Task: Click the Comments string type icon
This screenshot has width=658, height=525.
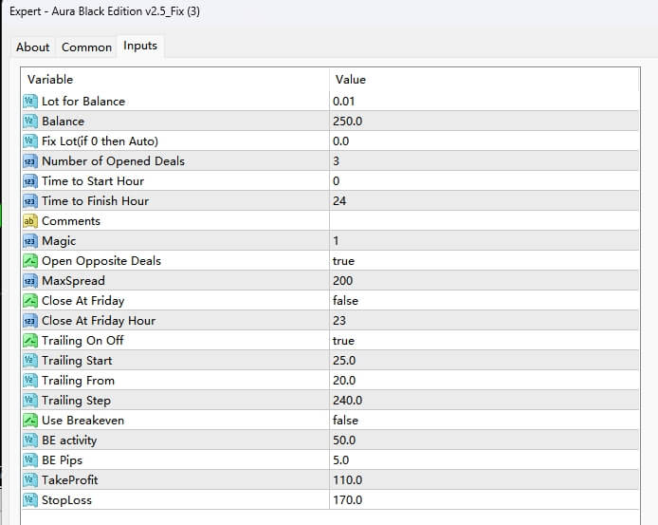Action: coord(29,221)
